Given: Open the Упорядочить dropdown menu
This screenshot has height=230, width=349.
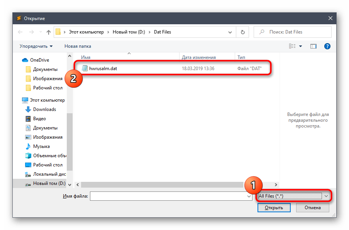Looking at the screenshot, I should pyautogui.click(x=36, y=46).
